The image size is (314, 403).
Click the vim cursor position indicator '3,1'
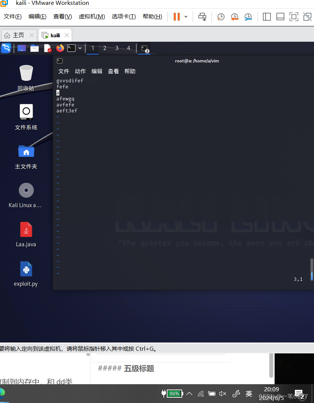(x=298, y=279)
